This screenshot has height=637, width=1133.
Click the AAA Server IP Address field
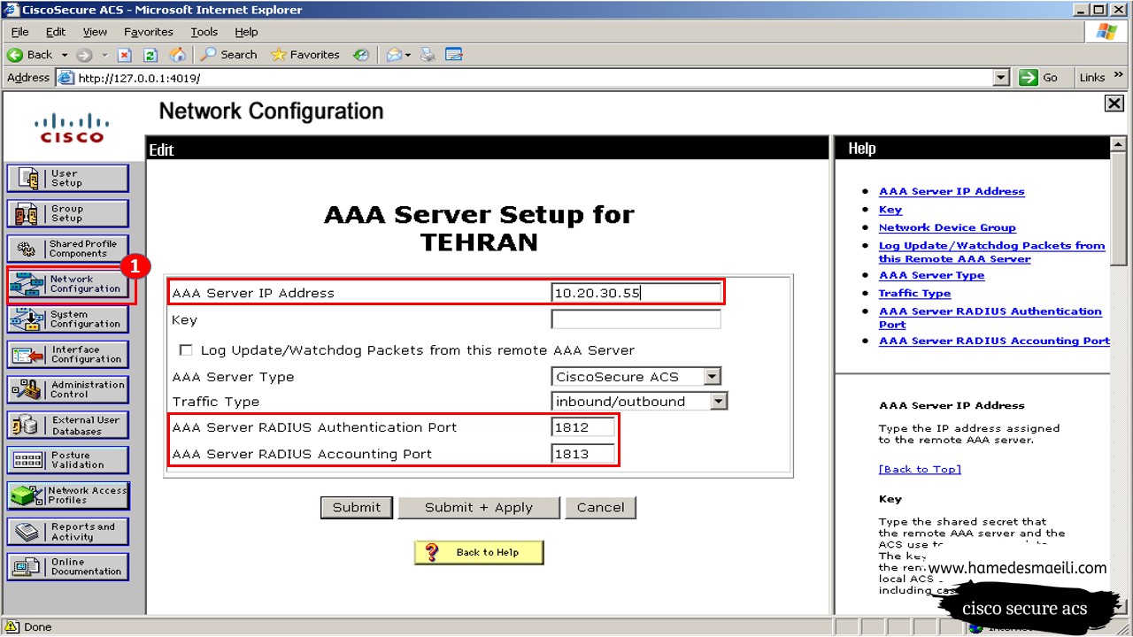[x=636, y=293]
